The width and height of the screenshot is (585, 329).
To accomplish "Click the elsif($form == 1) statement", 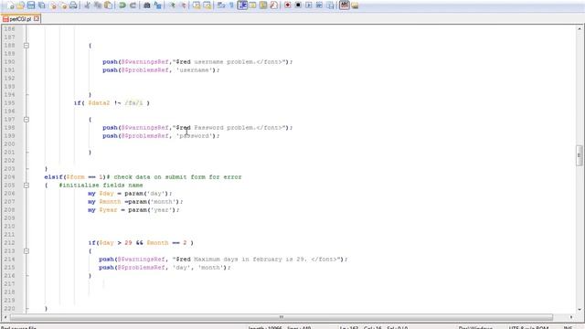I will (75, 176).
